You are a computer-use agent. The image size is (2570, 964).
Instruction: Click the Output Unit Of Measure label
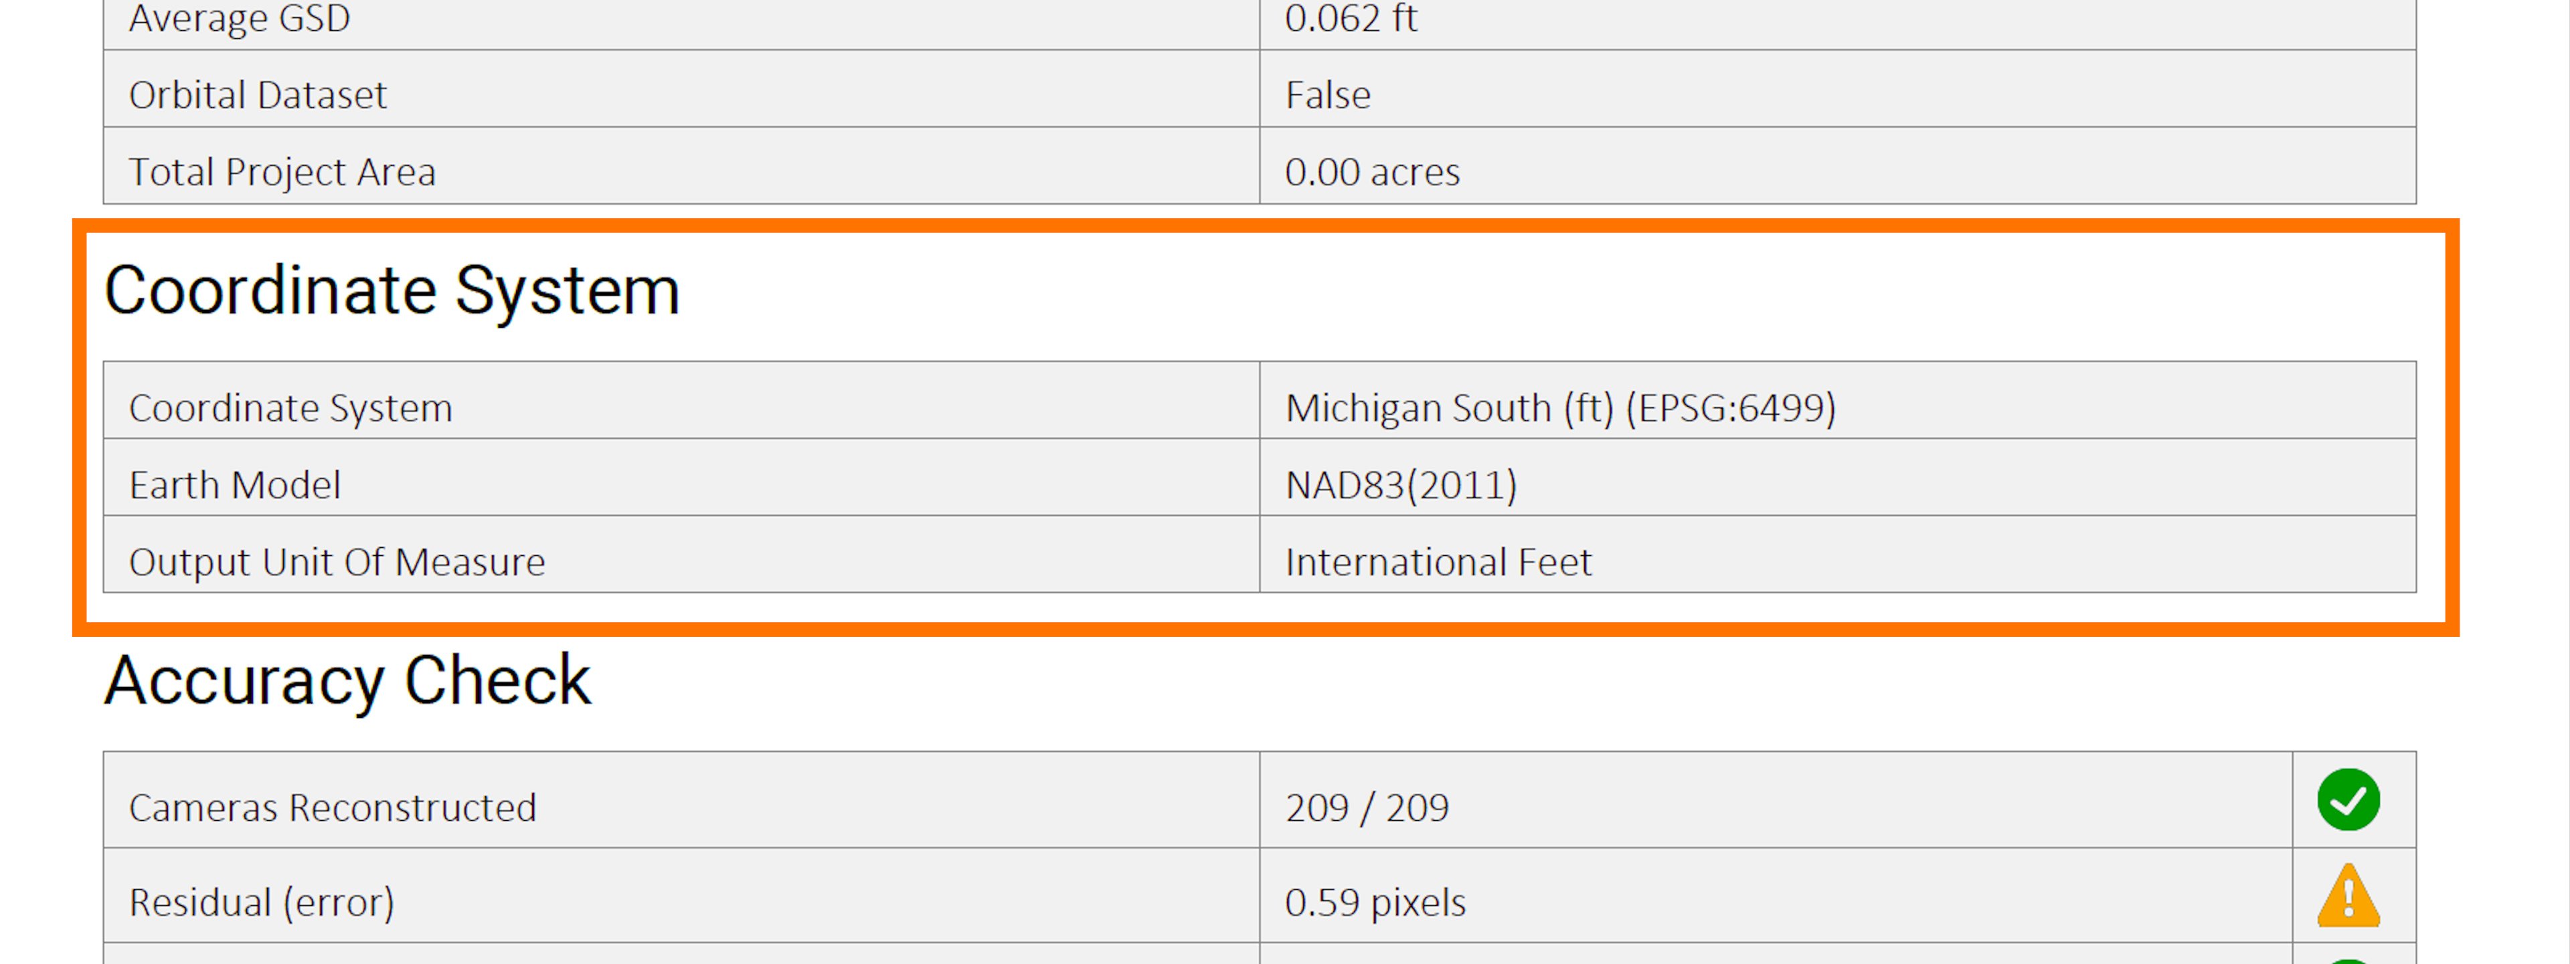point(337,562)
